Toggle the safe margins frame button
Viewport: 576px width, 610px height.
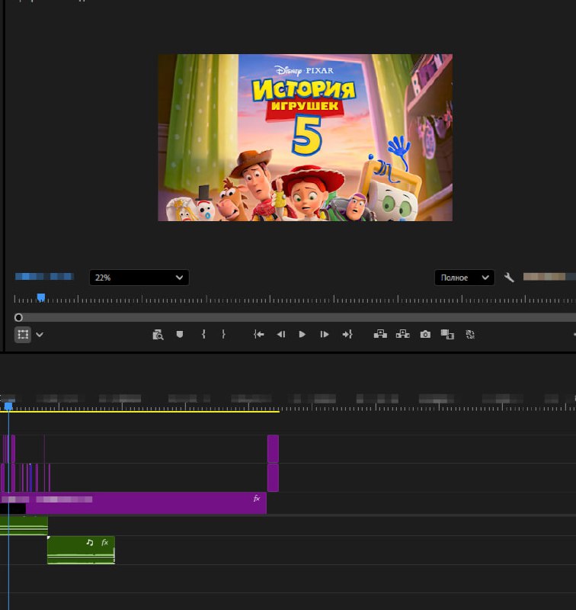tap(23, 335)
